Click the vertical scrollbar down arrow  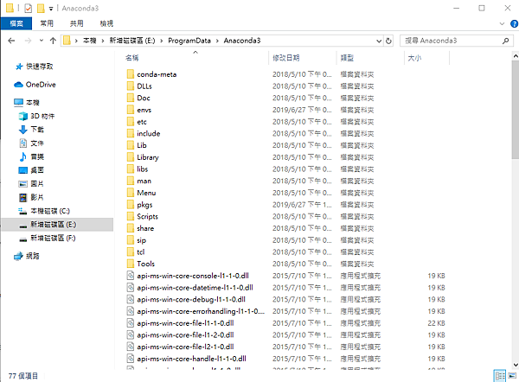tap(516, 365)
